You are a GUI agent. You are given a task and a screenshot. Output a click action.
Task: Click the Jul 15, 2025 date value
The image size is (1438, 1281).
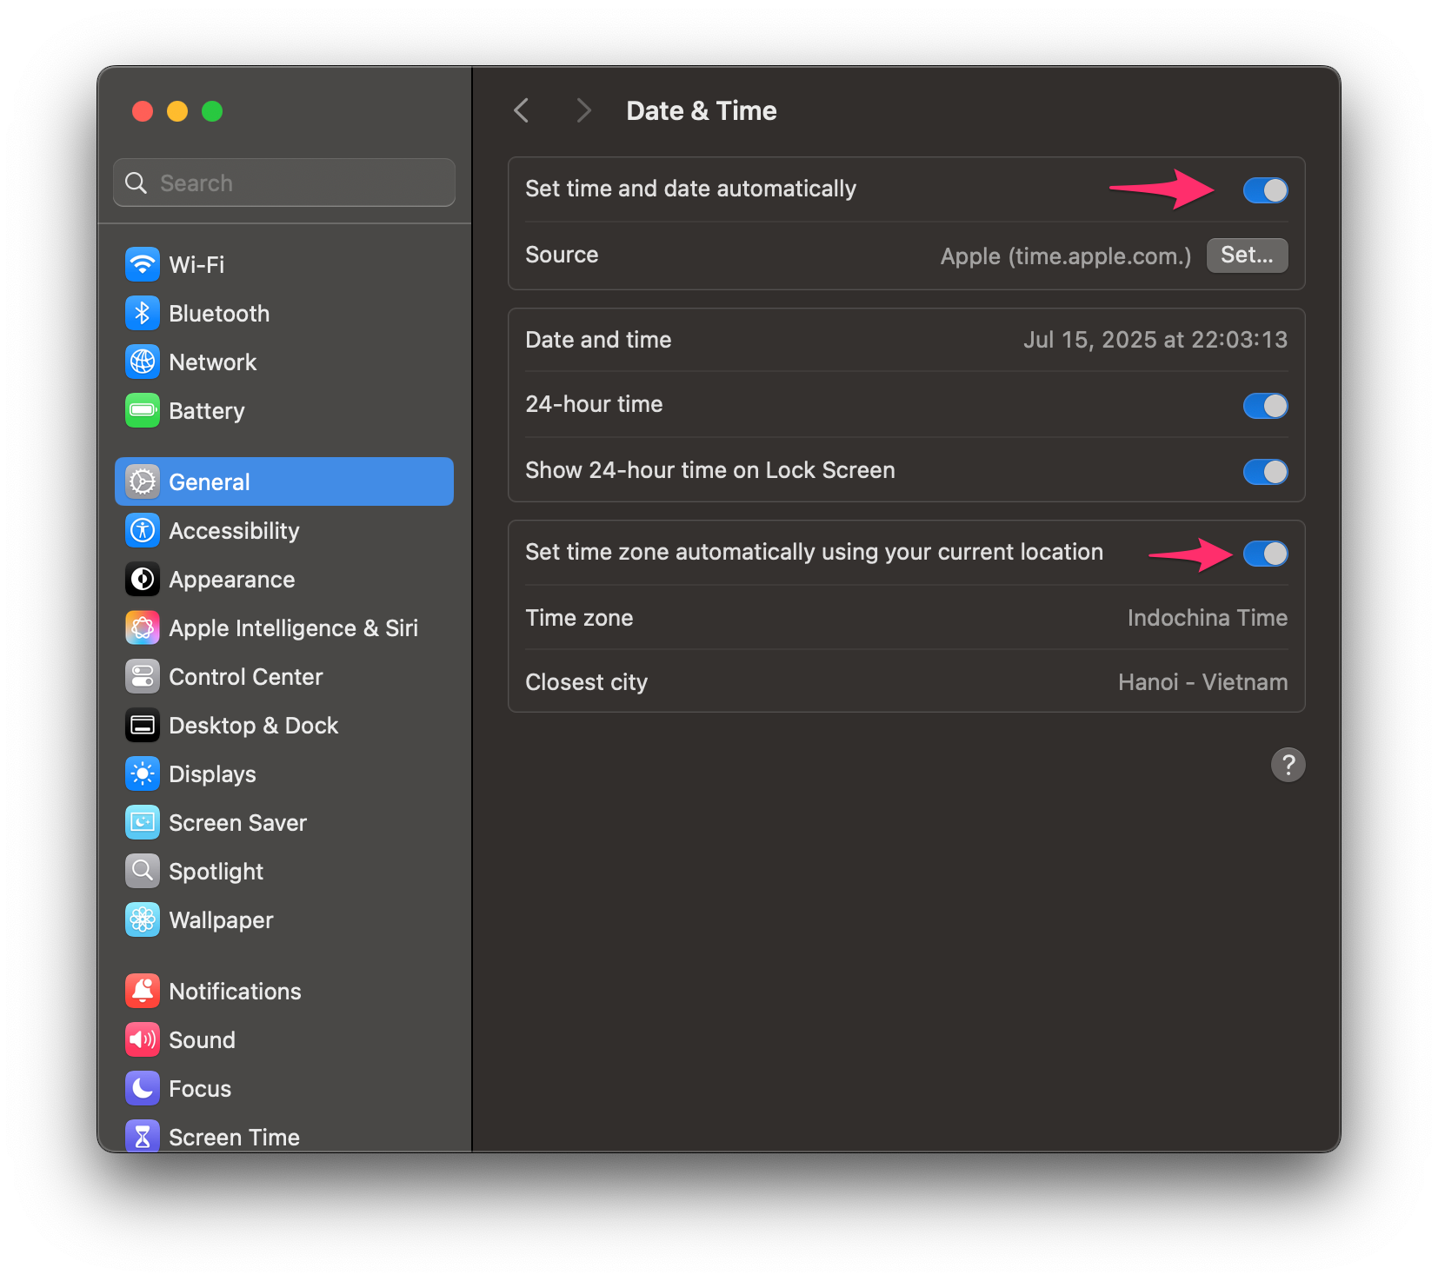pos(1155,340)
